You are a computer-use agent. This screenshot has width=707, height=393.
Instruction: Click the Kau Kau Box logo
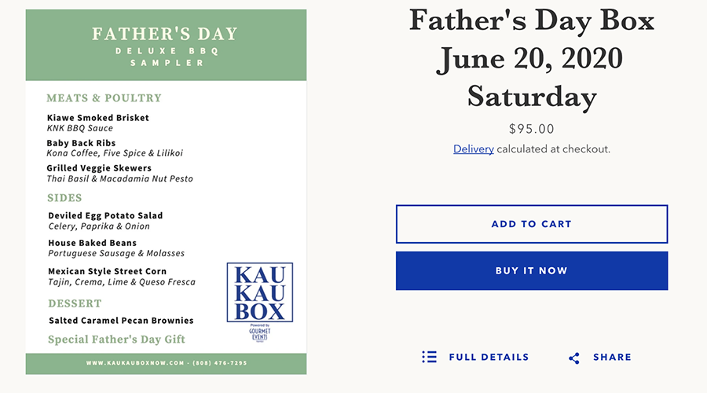[x=260, y=292]
